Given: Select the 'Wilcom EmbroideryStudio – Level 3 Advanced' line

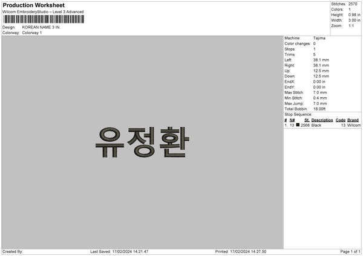Looking at the screenshot, I should coord(43,12).
